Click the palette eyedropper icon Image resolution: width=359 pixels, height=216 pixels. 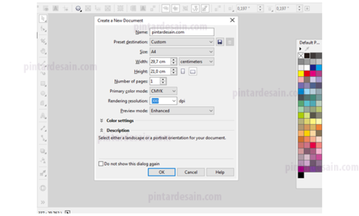tap(307, 49)
